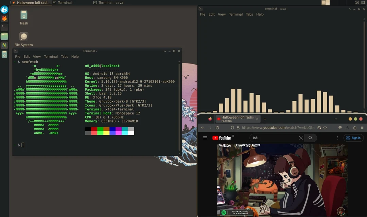Shade the cava window with the up arrow

coord(349,8)
